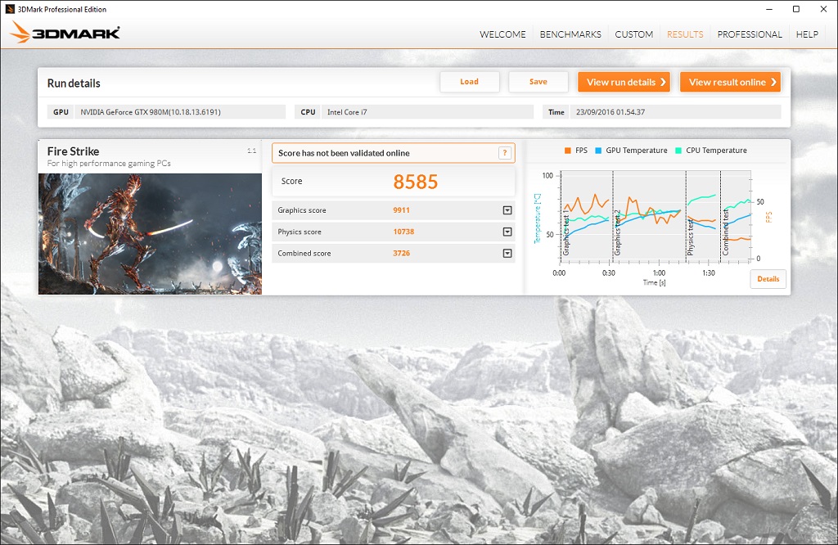
Task: Click the question mark help icon
Action: click(505, 153)
